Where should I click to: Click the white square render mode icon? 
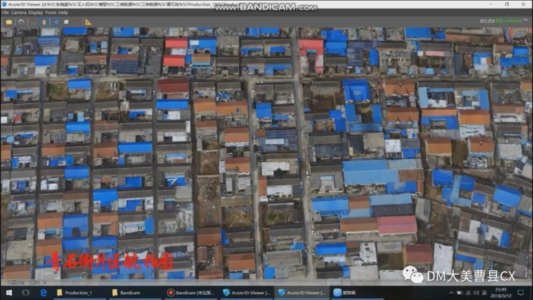[66, 22]
